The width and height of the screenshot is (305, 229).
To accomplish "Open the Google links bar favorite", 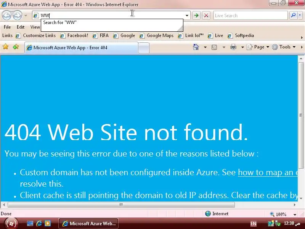I will (124, 35).
